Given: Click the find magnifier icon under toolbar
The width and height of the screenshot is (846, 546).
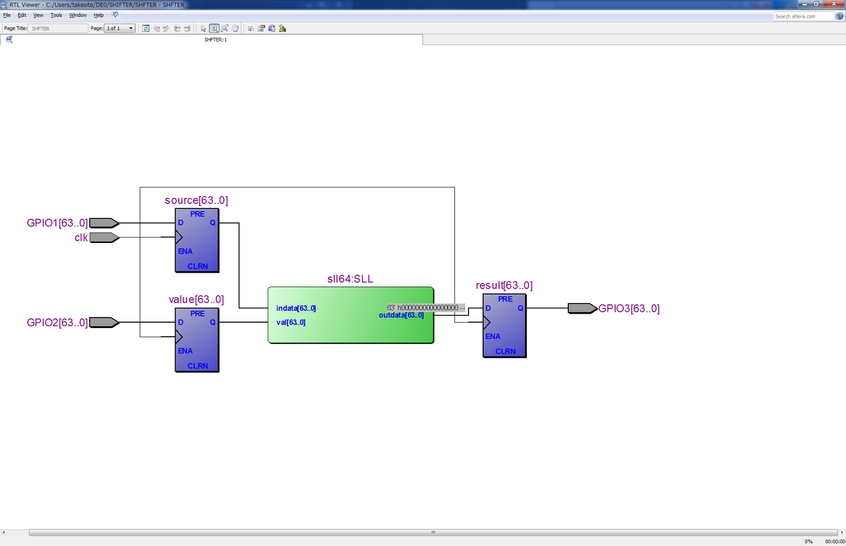Looking at the screenshot, I should point(9,40).
